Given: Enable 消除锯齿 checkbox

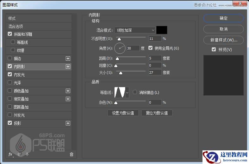Looking at the screenshot, I should [135, 92].
